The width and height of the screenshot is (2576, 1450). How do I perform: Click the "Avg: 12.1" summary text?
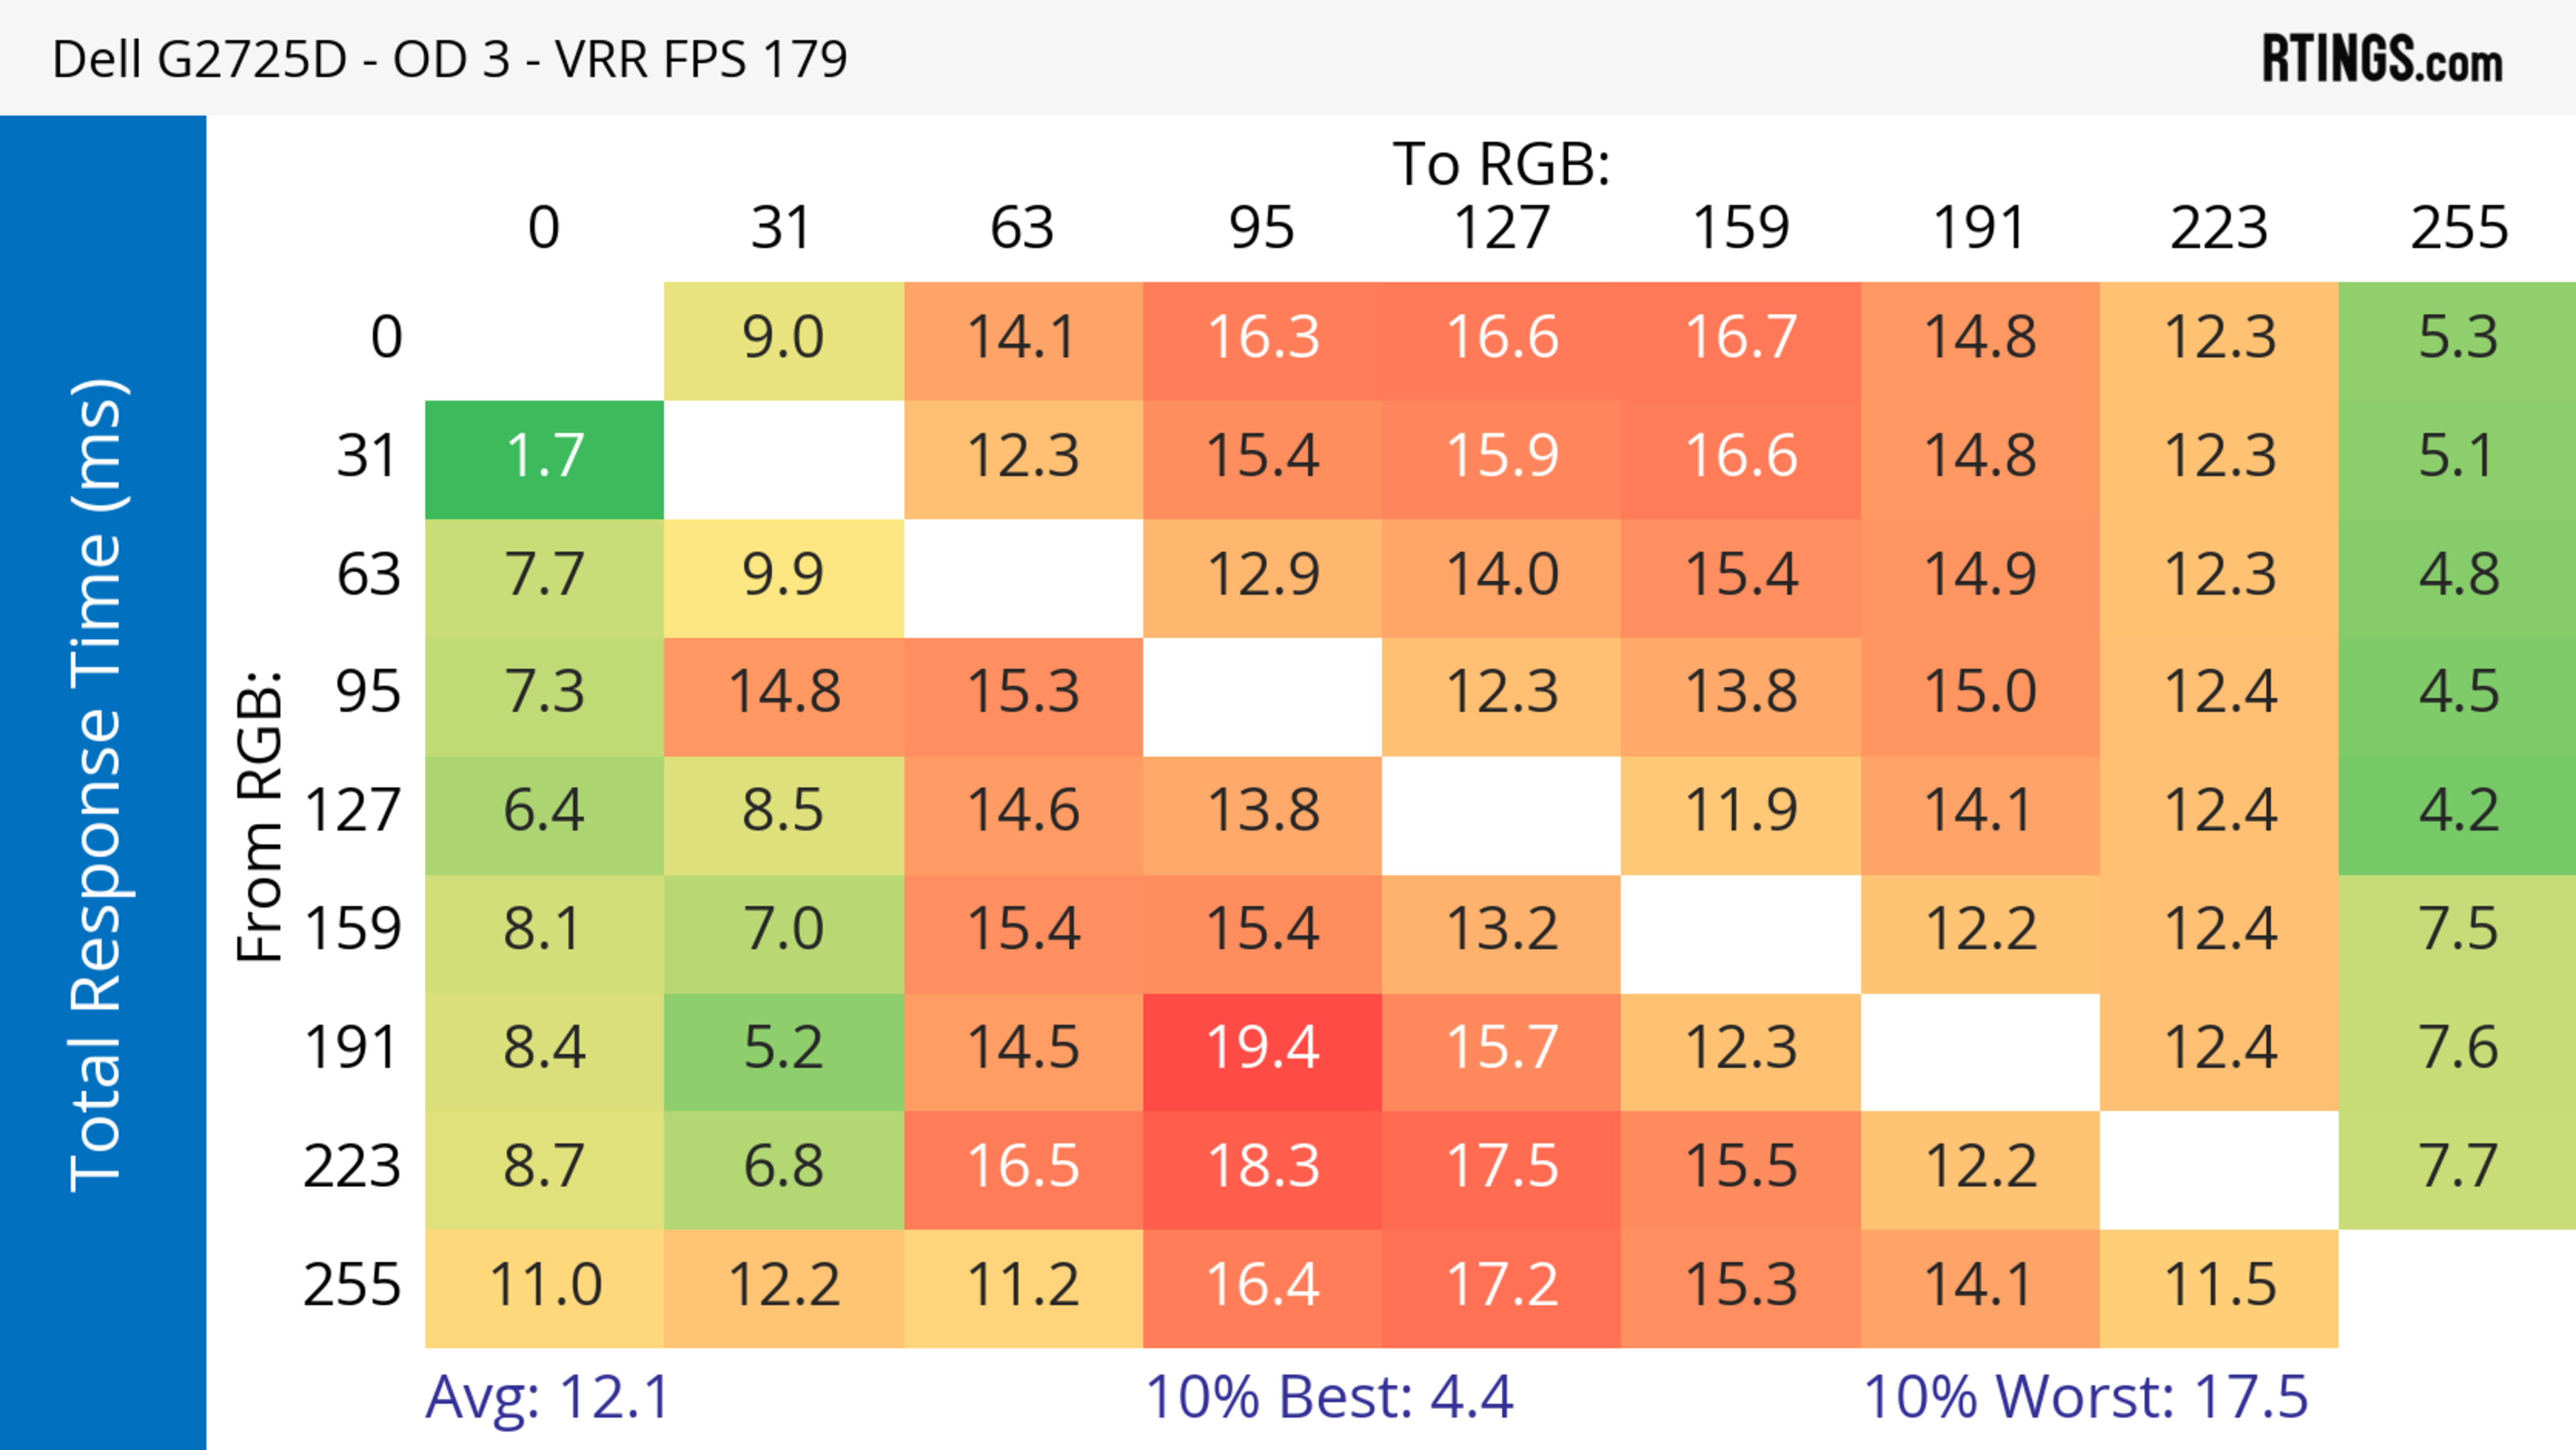pyautogui.click(x=547, y=1397)
